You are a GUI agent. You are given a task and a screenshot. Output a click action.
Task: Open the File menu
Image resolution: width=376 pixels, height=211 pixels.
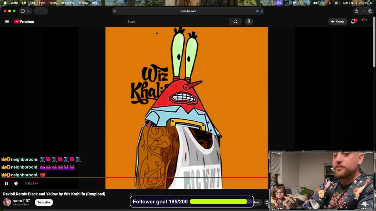point(24,3)
